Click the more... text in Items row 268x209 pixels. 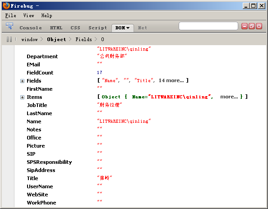pos(229,97)
